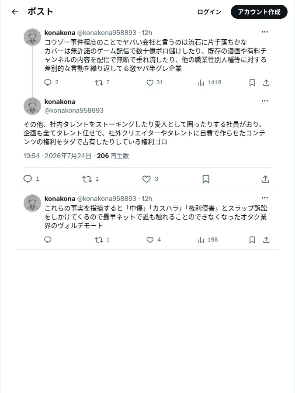This screenshot has width=295, height=393.
Task: Open the ログイン login link
Action: coord(209,12)
